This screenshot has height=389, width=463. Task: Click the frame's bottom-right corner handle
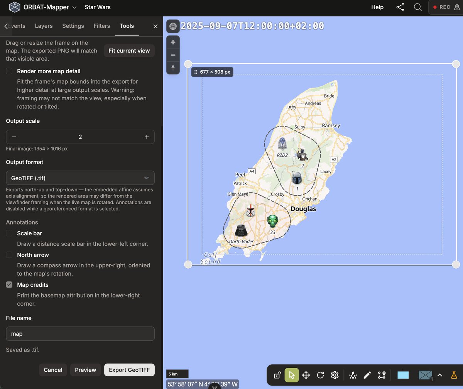(456, 264)
